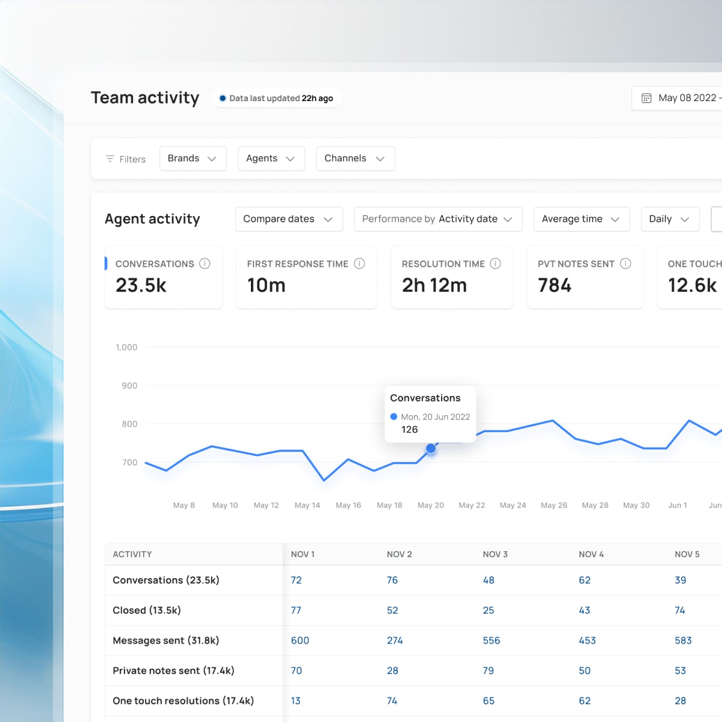The height and width of the screenshot is (722, 722).
Task: Click info icon next to Pvt Notes Sent
Action: [x=625, y=264]
